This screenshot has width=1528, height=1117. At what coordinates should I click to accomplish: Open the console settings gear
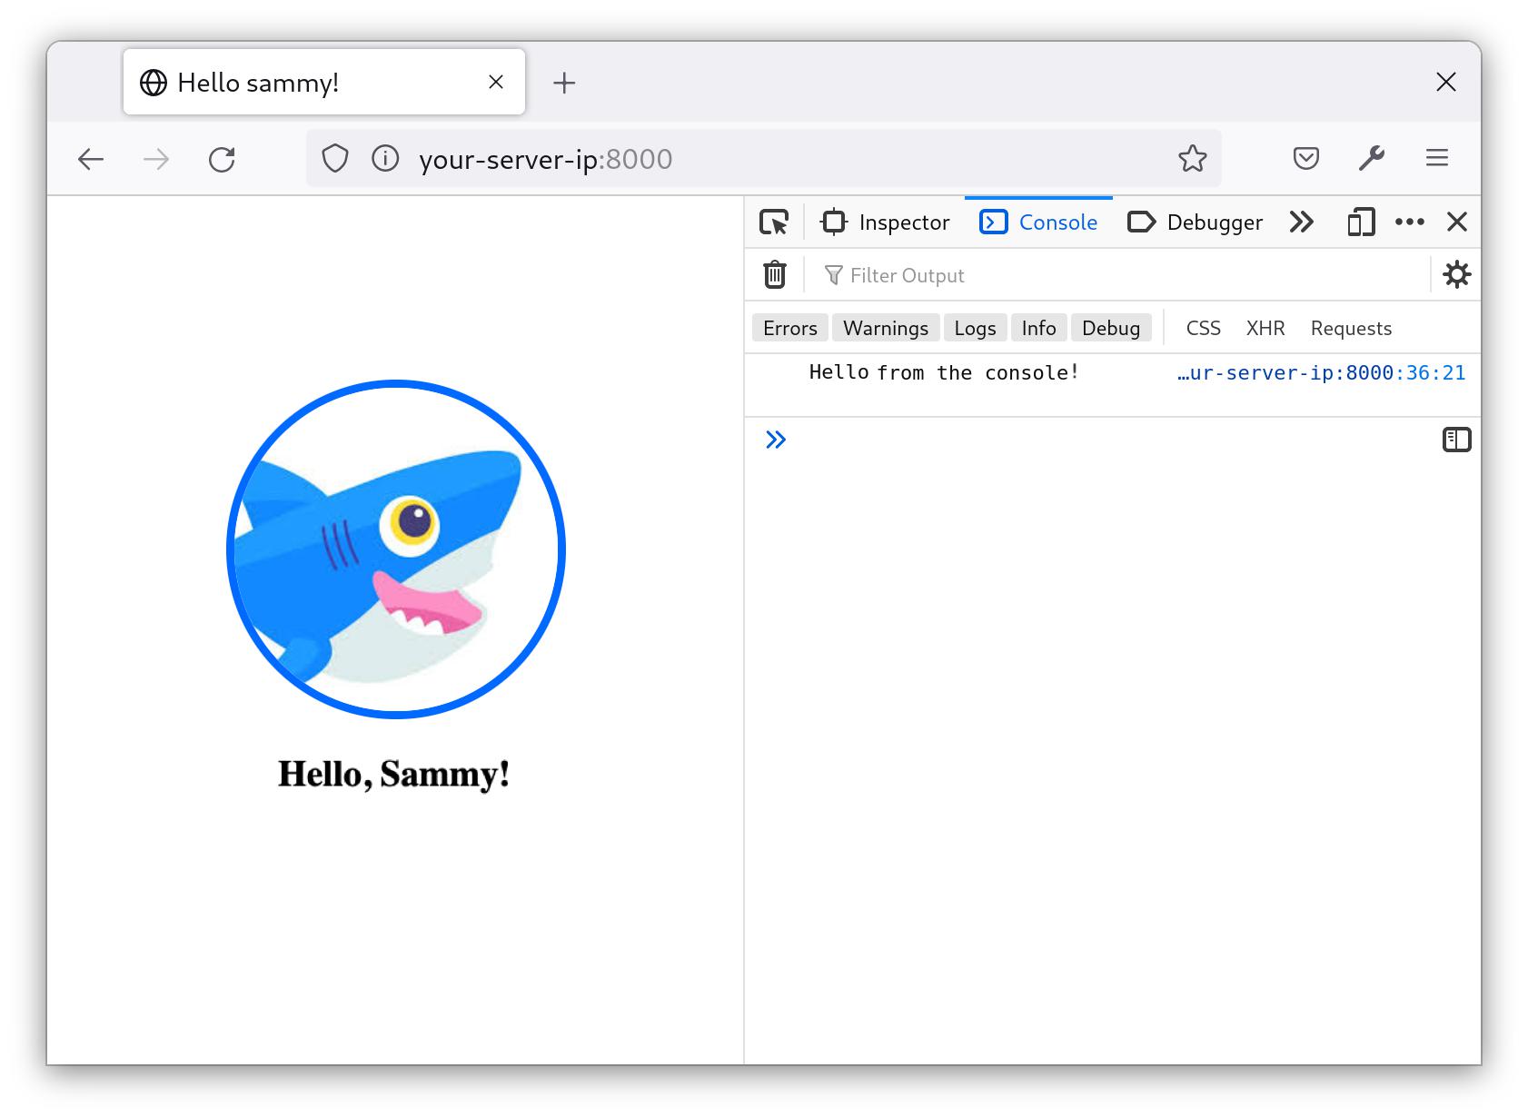pyautogui.click(x=1457, y=274)
